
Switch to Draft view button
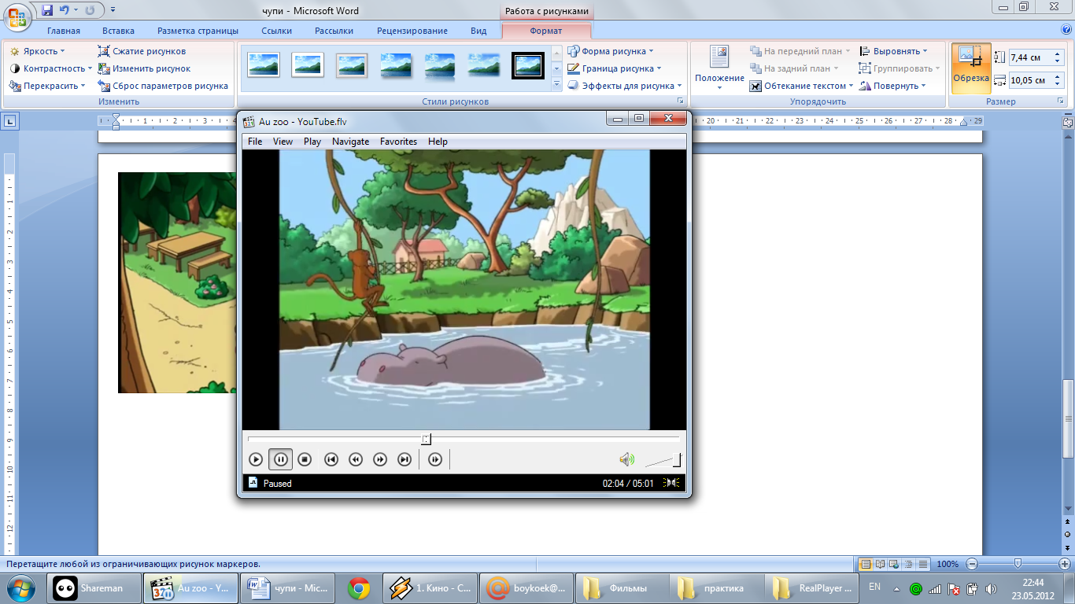coord(923,564)
